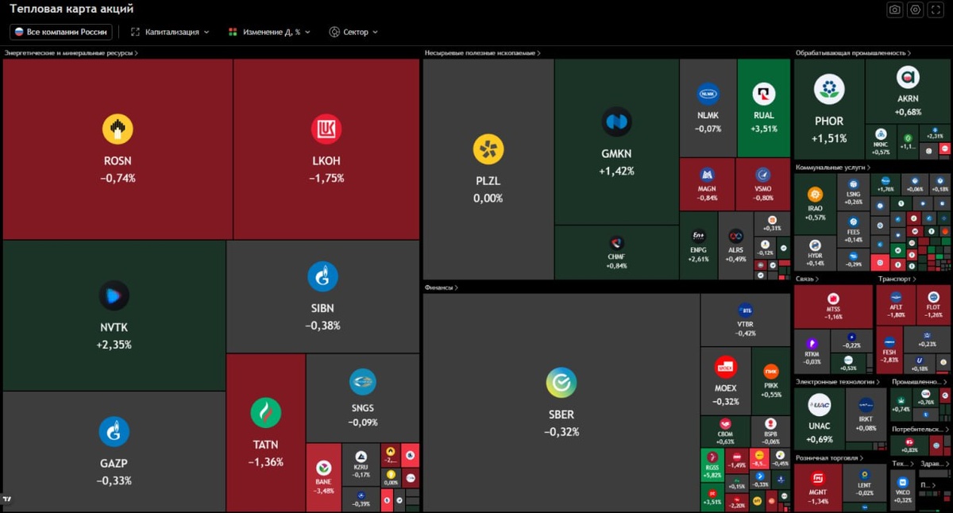Select the PLZL tile logo
The width and height of the screenshot is (953, 513).
pyautogui.click(x=488, y=149)
